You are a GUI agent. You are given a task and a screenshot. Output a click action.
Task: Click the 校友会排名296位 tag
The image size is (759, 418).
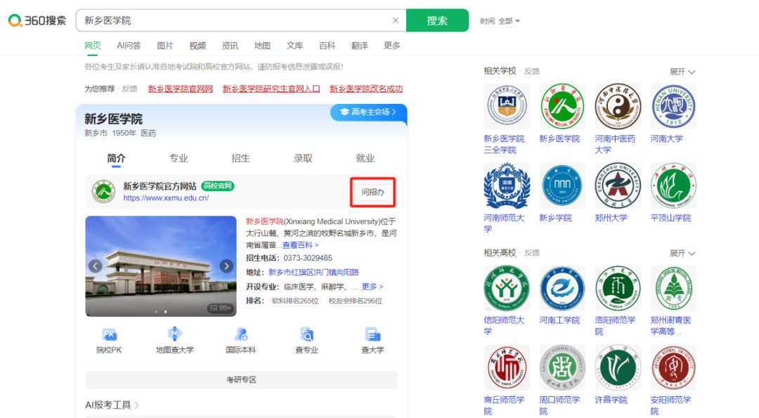356,301
